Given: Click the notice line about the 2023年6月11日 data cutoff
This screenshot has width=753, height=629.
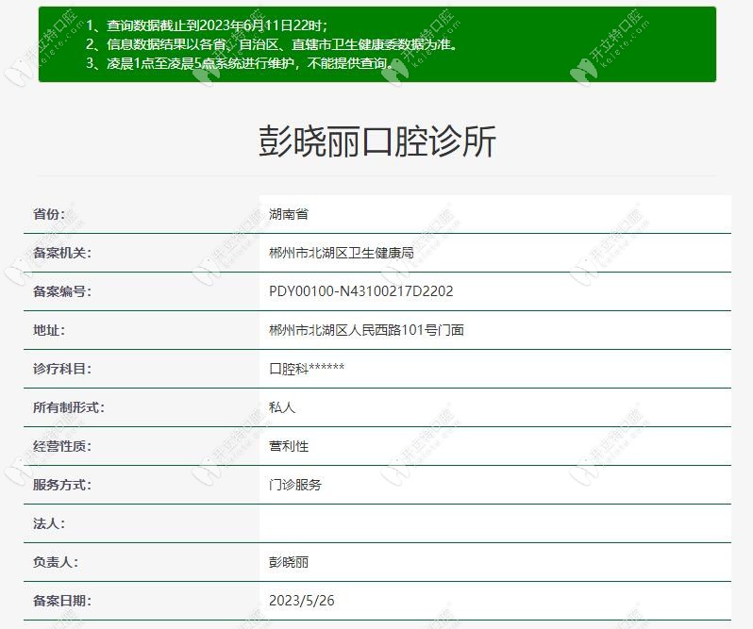Looking at the screenshot, I should coord(207,25).
